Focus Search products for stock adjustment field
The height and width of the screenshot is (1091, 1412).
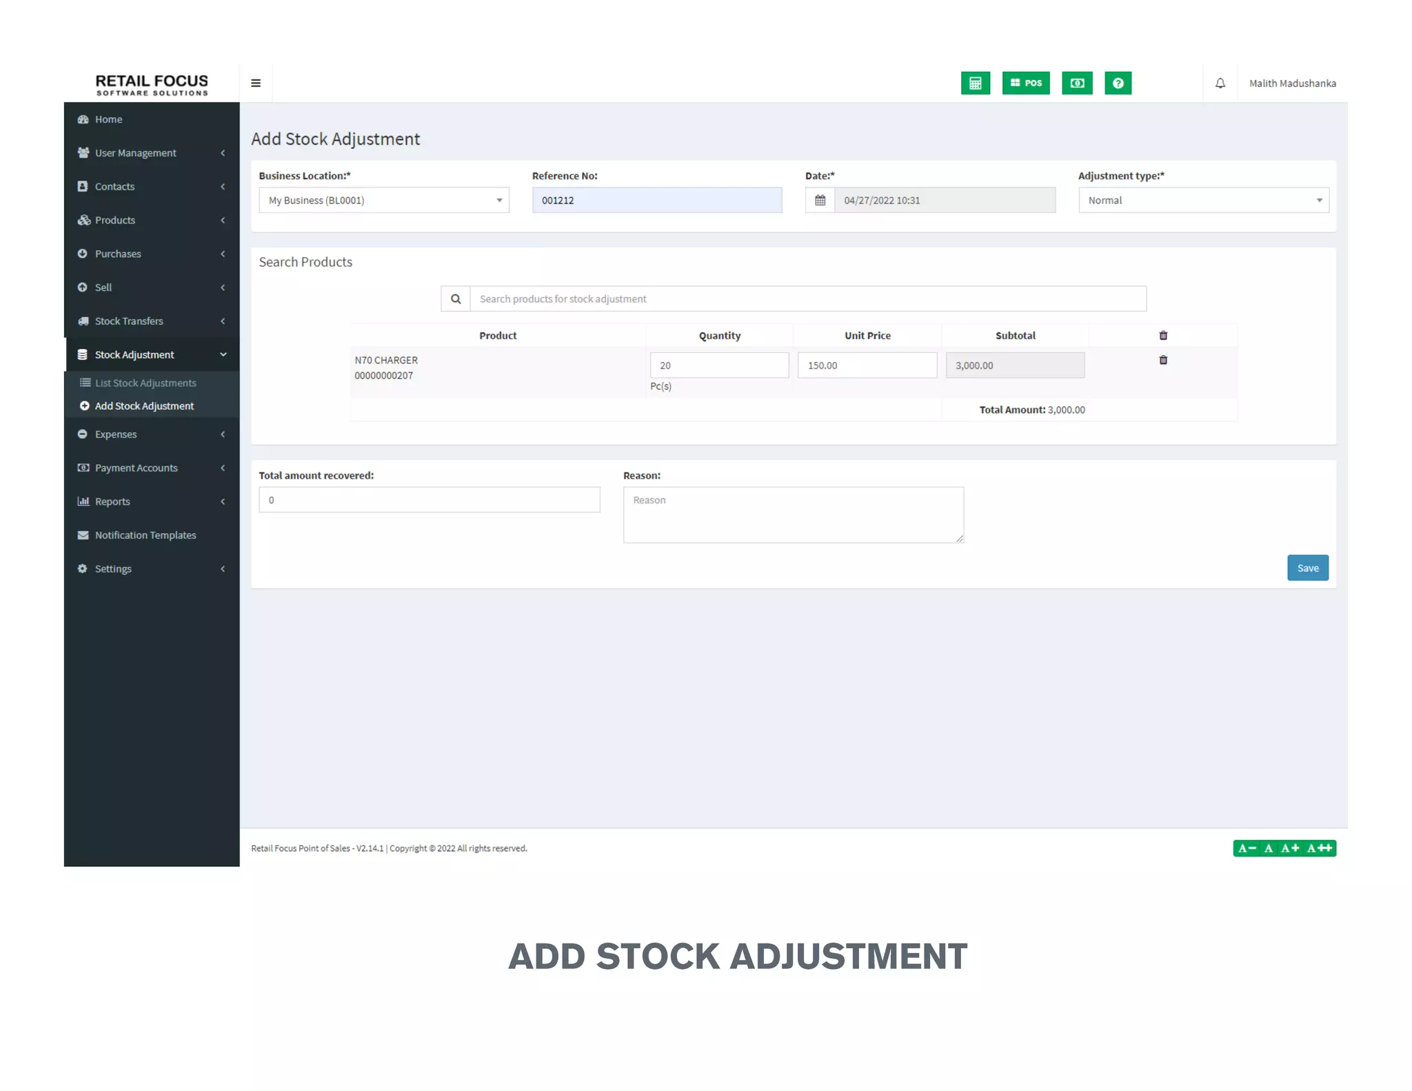point(808,299)
